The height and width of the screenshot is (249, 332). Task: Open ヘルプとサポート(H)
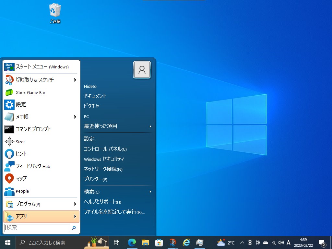coord(102,202)
